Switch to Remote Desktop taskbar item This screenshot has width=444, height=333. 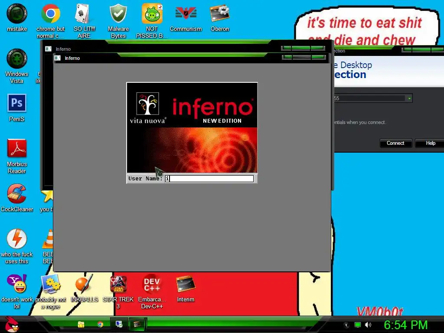tap(119, 324)
